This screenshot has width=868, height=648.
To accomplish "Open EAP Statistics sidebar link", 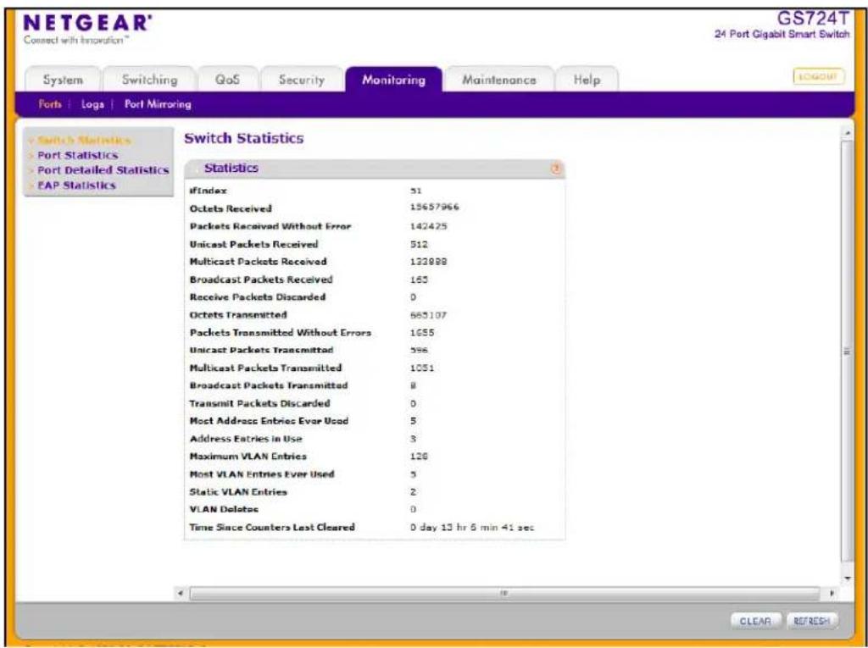I will click(x=76, y=186).
